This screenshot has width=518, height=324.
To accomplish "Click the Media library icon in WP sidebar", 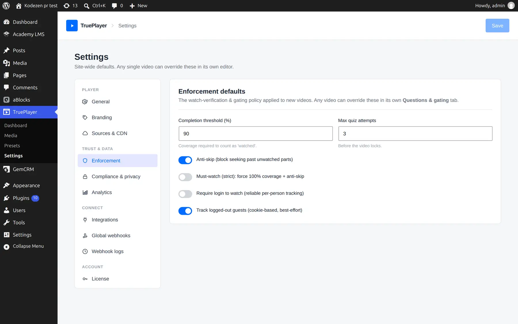I will [x=6, y=63].
